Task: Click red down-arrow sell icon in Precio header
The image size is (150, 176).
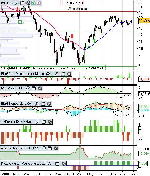Action: 39,3
